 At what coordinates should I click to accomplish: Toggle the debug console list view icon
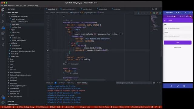[154, 83]
